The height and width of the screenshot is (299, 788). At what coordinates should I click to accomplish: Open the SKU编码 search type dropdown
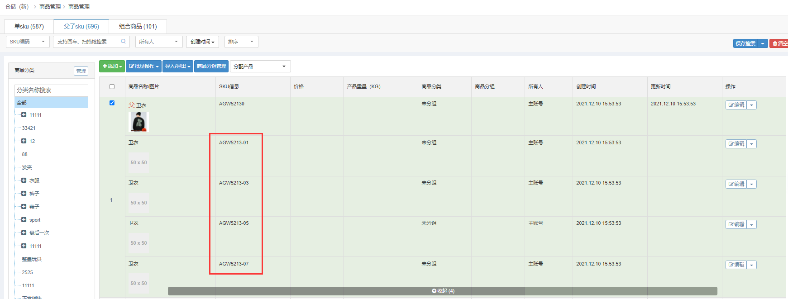(x=28, y=42)
